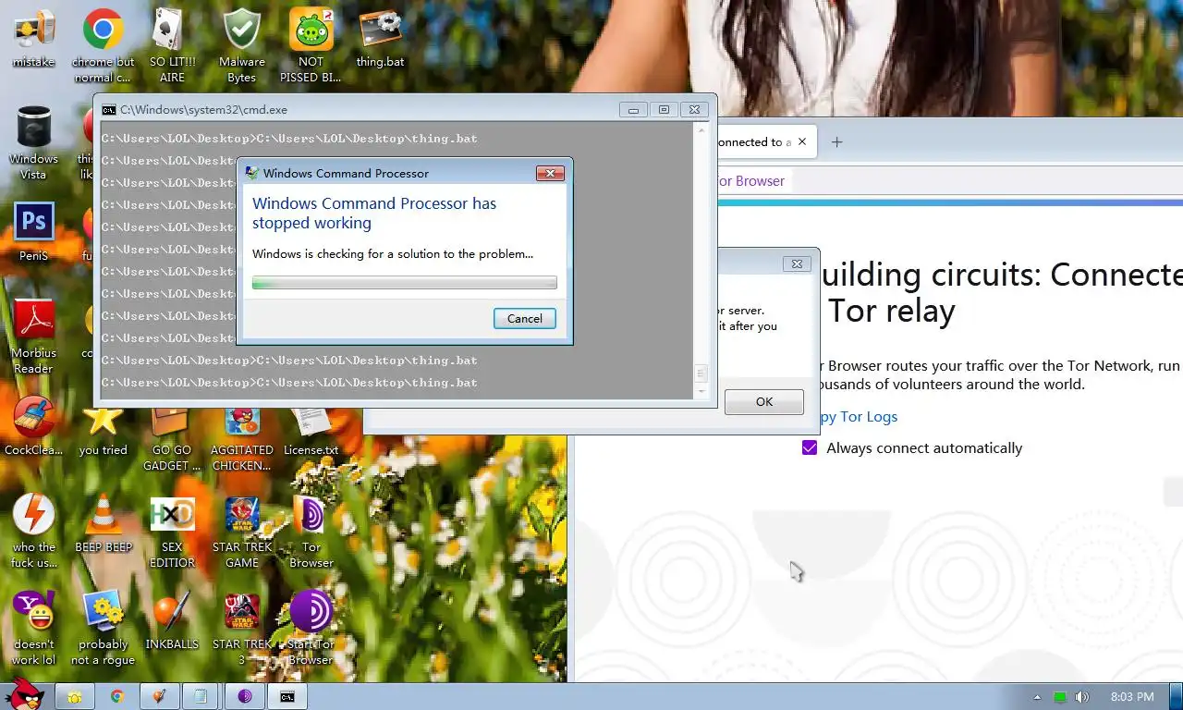Open the Morbius Reader PDF icon
Viewport: 1183px width, 710px height.
point(33,337)
